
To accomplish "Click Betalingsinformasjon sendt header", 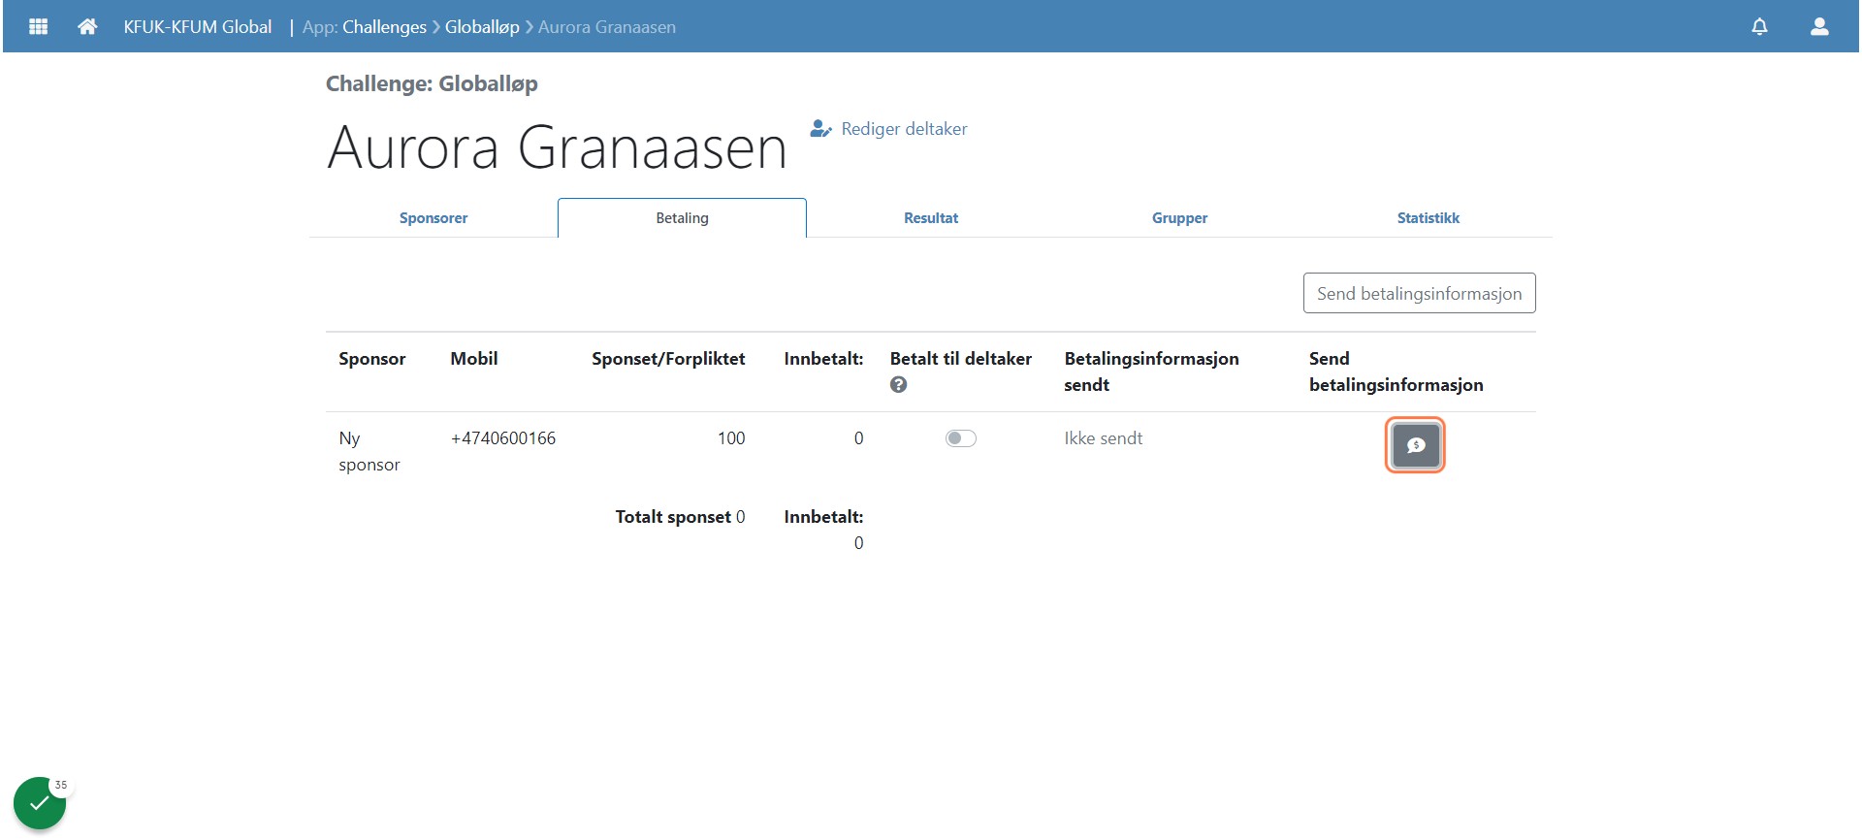I will pyautogui.click(x=1151, y=372).
